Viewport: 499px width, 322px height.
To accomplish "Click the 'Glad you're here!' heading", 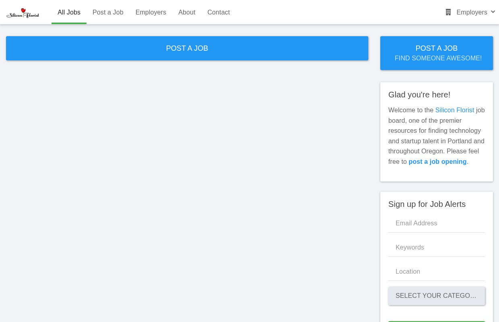I will (419, 95).
